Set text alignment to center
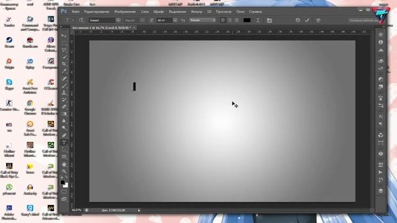This screenshot has width=397, height=223. 230,20
